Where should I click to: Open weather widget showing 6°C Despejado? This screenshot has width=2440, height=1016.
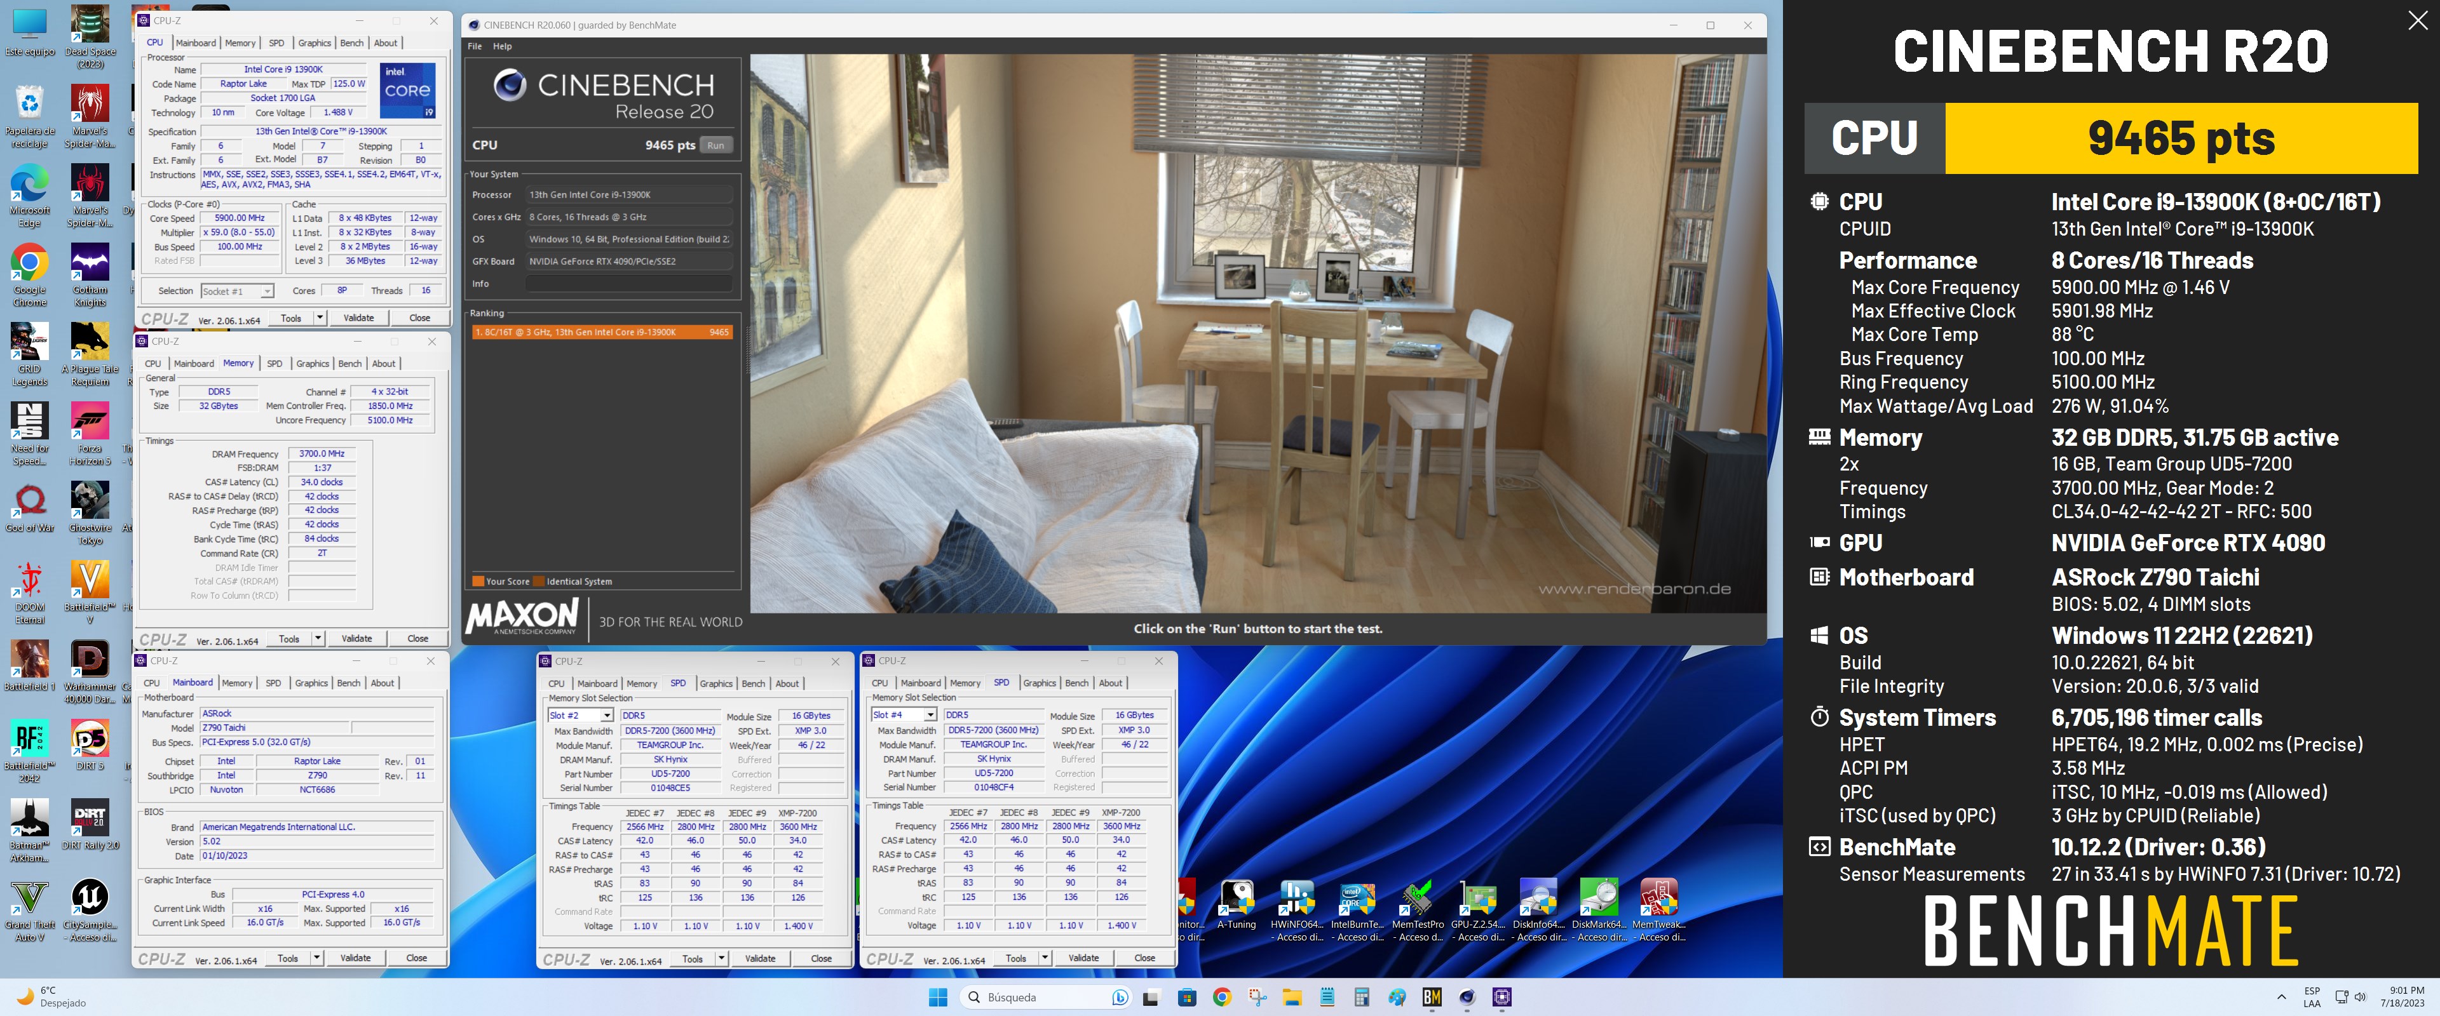pyautogui.click(x=52, y=997)
